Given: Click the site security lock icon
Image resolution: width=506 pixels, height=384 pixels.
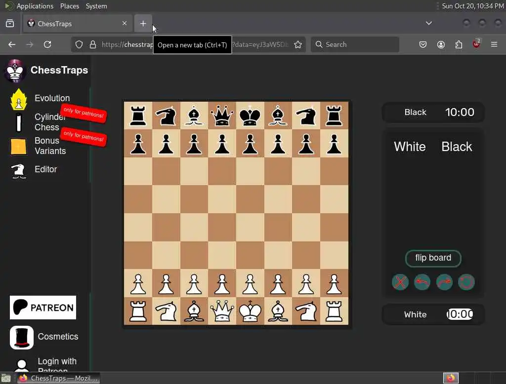Looking at the screenshot, I should tap(93, 44).
